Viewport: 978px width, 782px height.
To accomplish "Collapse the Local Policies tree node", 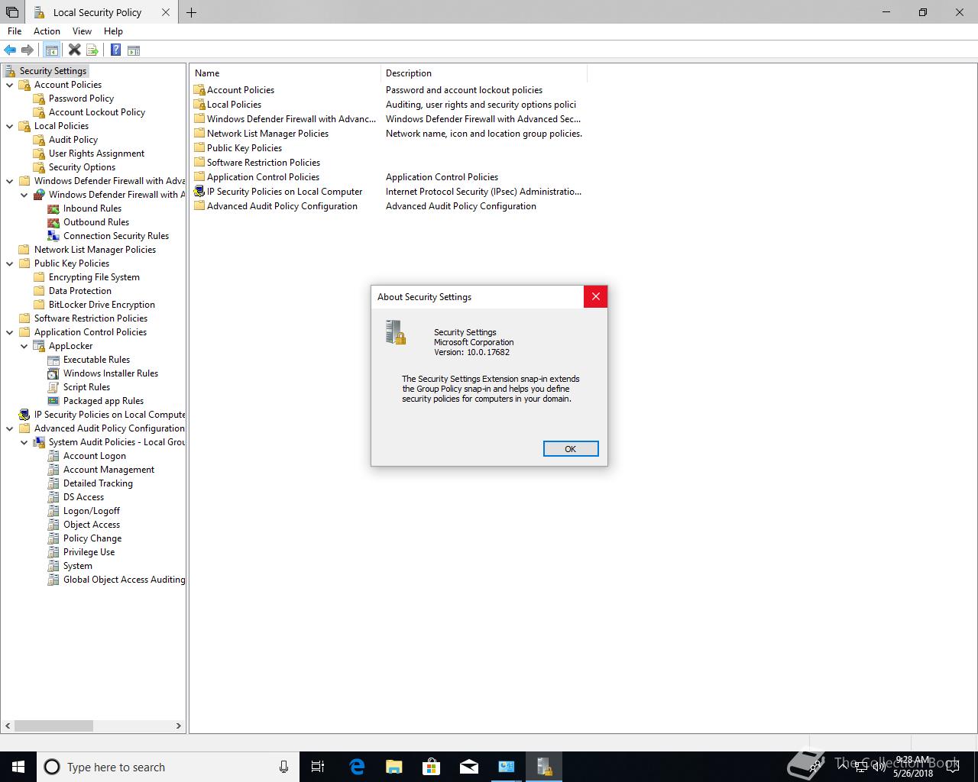I will click(10, 126).
